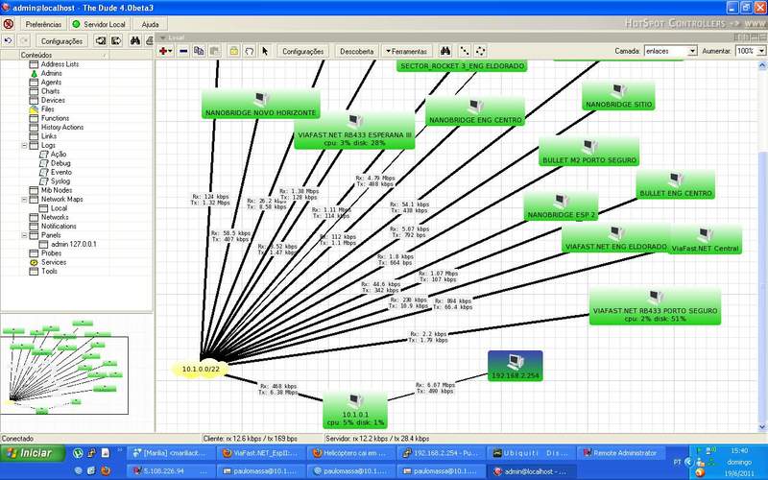Viewport: 768px width, 480px height.
Task: Click the 192.168.2.254 blue device node
Action: coord(516,366)
